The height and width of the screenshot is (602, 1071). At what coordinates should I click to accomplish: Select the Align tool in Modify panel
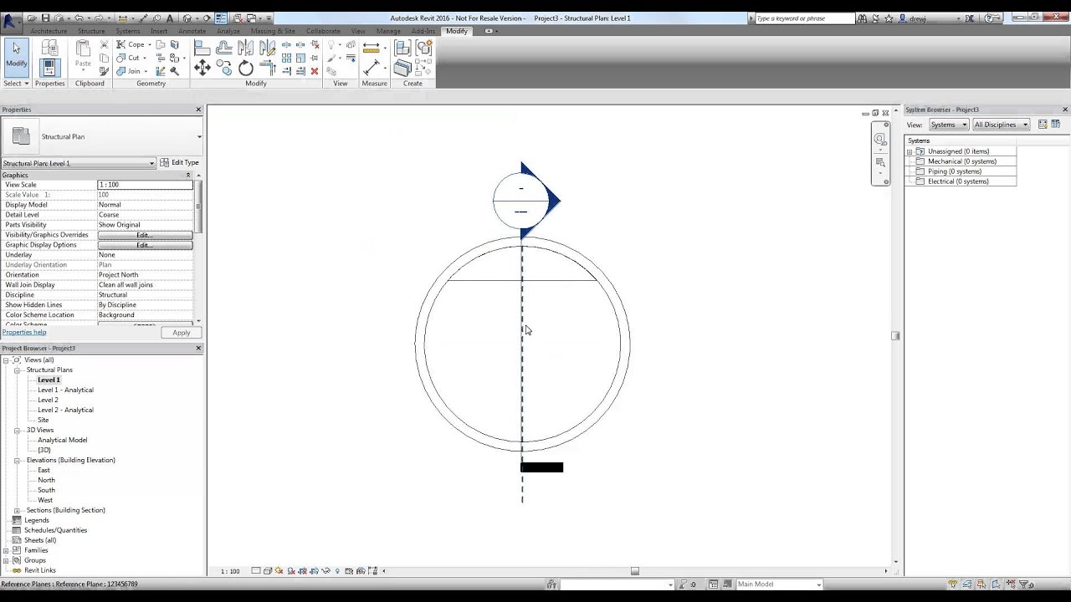(202, 47)
